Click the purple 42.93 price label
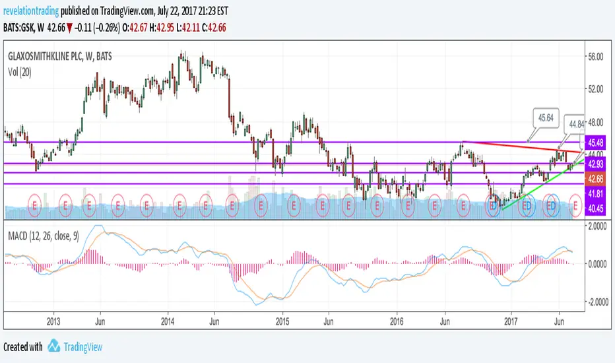Viewport: 615px width, 363px height. tap(595, 164)
